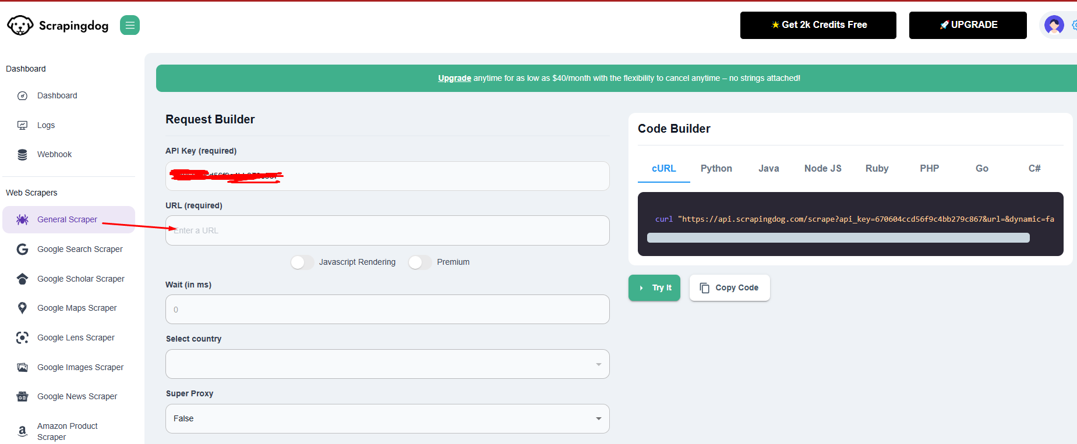Click the horizontal scrollbar in the code box

tap(838, 237)
